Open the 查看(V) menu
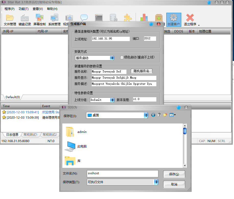The image size is (234, 199). tap(38, 9)
